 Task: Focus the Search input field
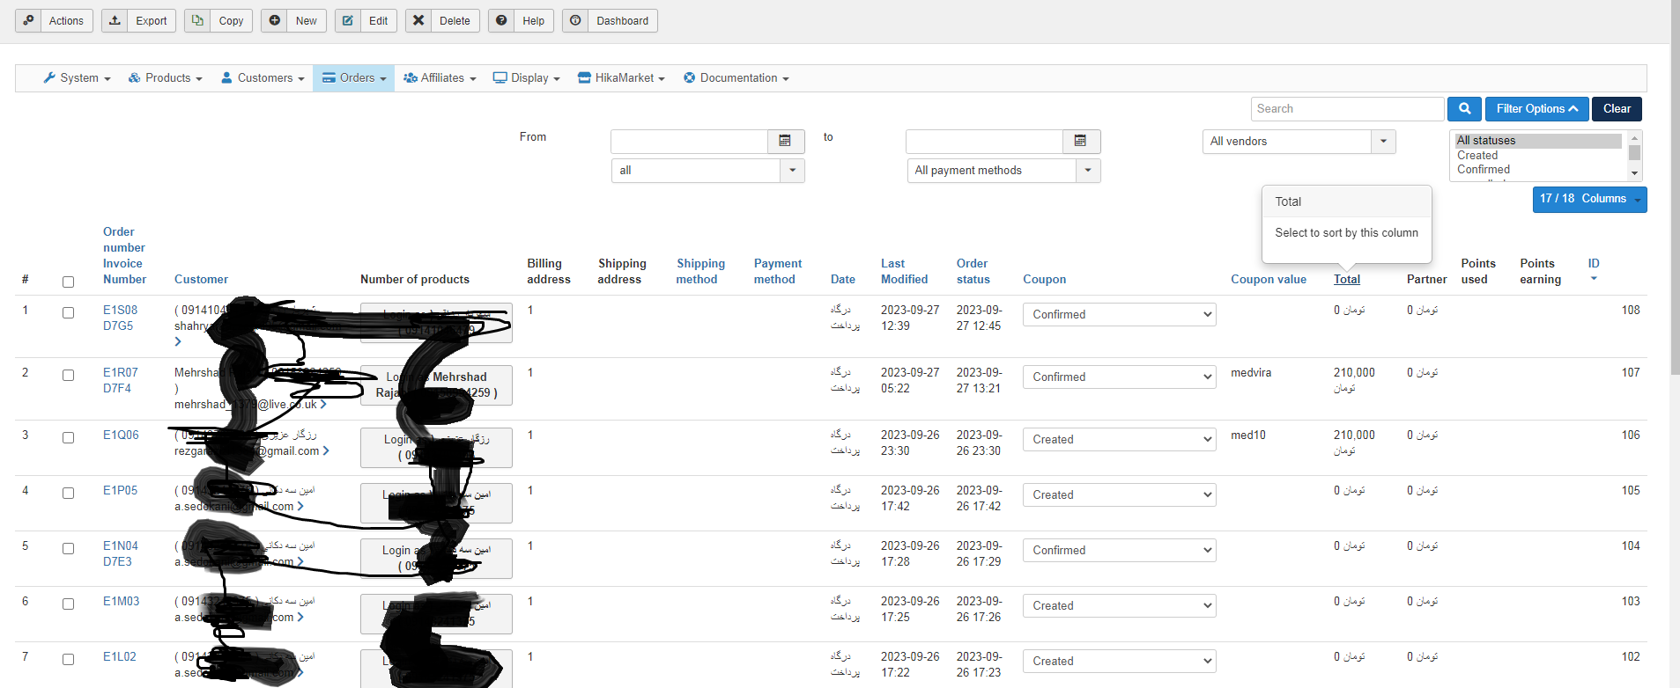(1347, 109)
